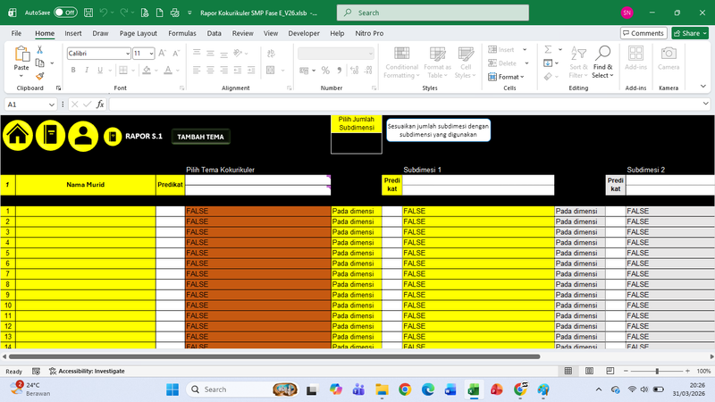Open Excel from the Windows taskbar
The height and width of the screenshot is (402, 715).
[x=474, y=389]
